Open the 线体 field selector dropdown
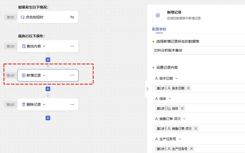 170,99
